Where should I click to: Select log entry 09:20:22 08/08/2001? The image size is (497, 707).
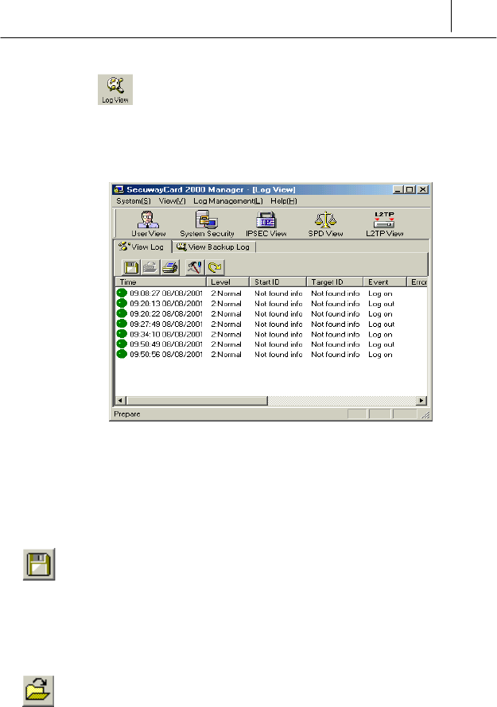point(166,314)
